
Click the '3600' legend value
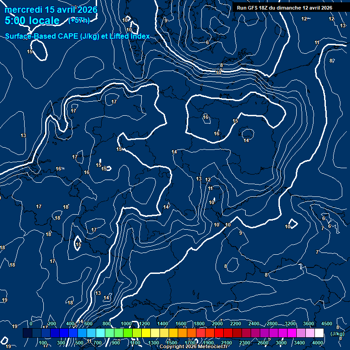click(309, 324)
